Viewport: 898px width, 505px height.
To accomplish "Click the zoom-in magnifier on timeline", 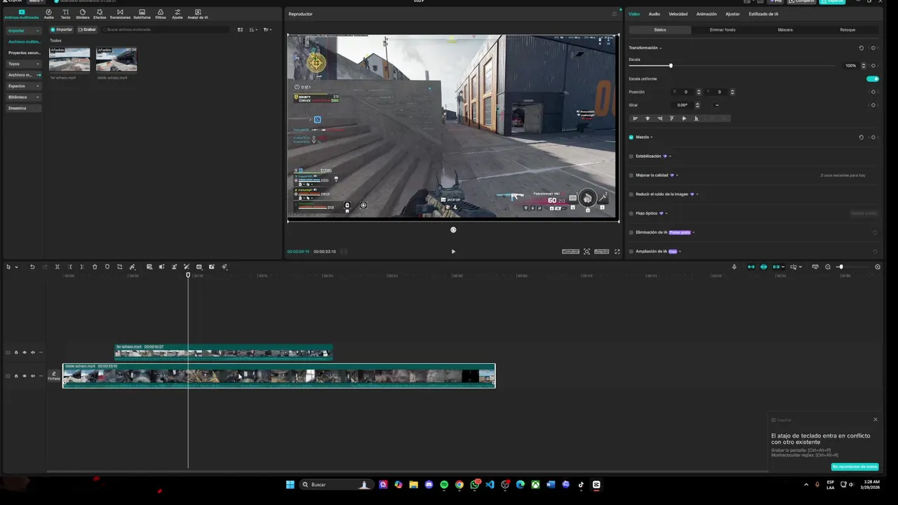I will coord(878,267).
